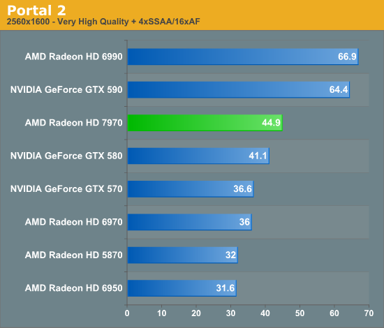This screenshot has width=384, height=328.
Task: Select the AMD Radeon HD 6970 label
Action: click(x=74, y=222)
